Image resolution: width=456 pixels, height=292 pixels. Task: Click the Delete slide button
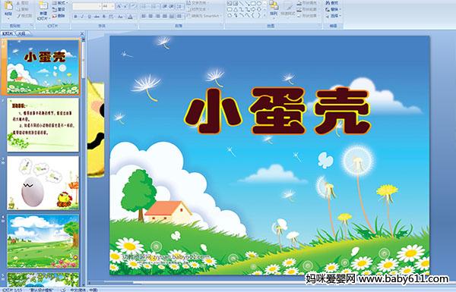(59, 16)
